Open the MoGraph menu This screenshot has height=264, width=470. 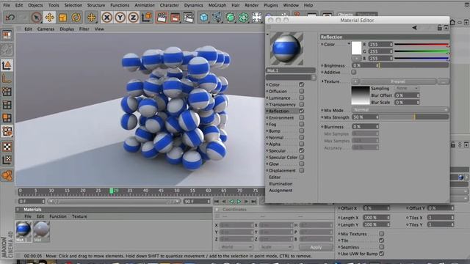pos(217,5)
